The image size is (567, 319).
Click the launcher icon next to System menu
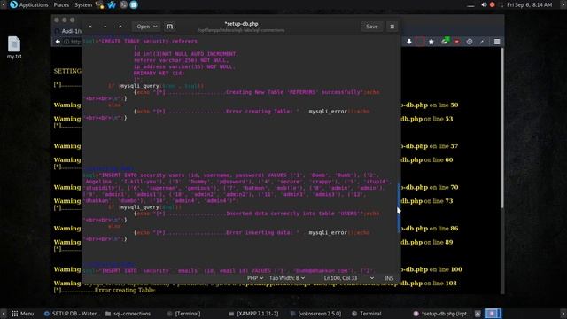pyautogui.click(x=99, y=4)
